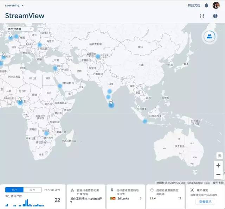Click the map pin near Spain
Screen dimensions: 225x209
tap(4, 54)
